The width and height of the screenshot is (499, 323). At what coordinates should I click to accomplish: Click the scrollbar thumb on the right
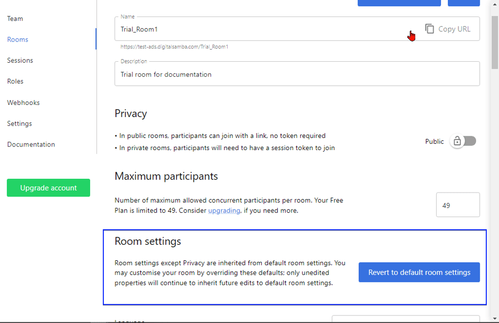495,44
